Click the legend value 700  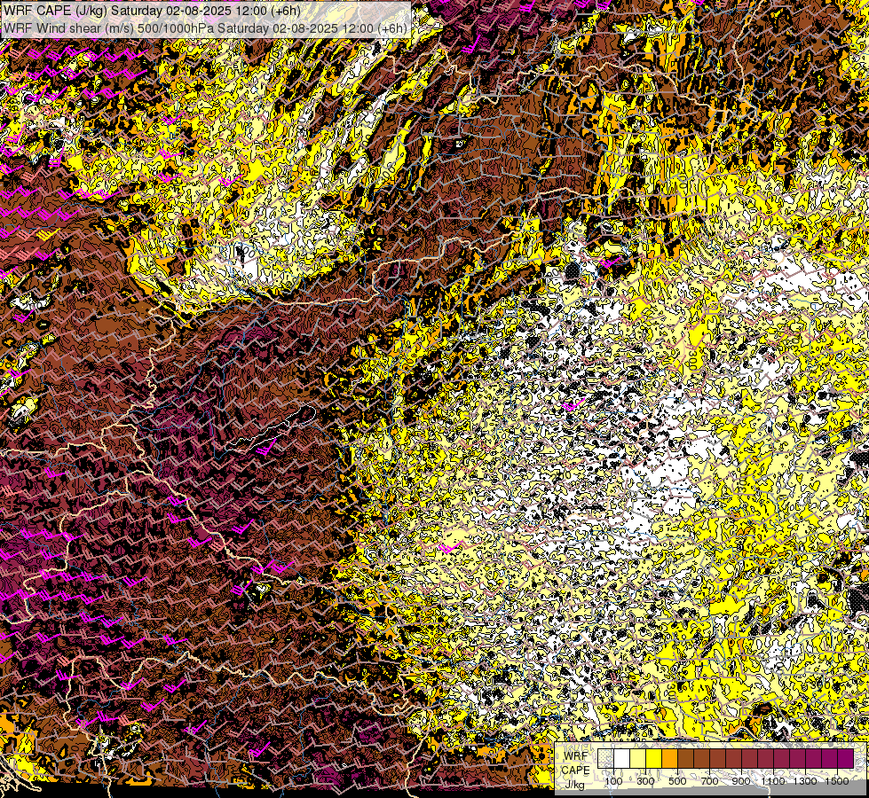pos(709,781)
